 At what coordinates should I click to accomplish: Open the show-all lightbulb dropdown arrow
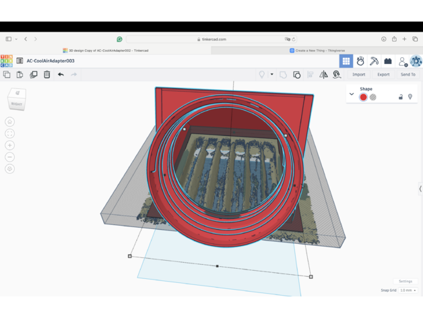pyautogui.click(x=272, y=75)
